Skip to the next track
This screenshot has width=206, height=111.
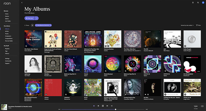(107, 106)
